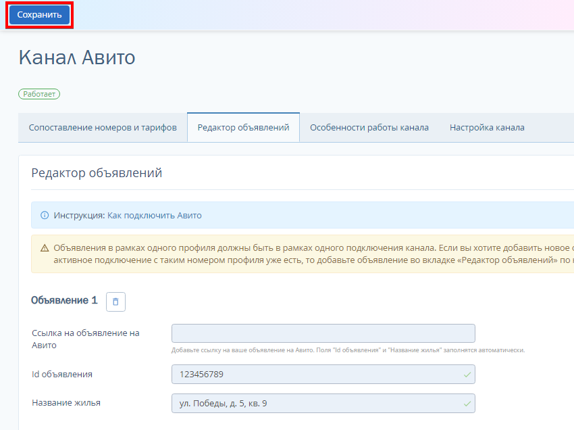Click the Ссылка на объявление на Авито label

click(x=86, y=339)
